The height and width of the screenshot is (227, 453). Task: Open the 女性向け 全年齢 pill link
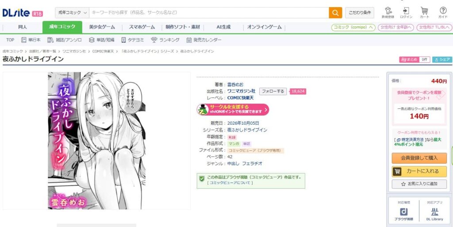[396, 27]
